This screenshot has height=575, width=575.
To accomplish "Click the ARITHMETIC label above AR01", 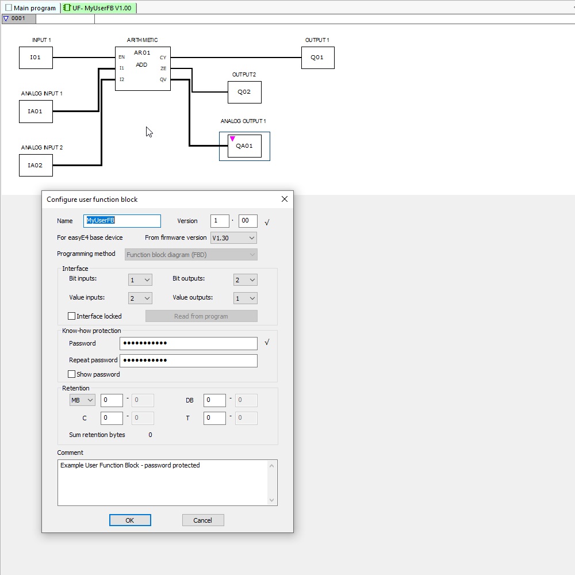I will 142,40.
